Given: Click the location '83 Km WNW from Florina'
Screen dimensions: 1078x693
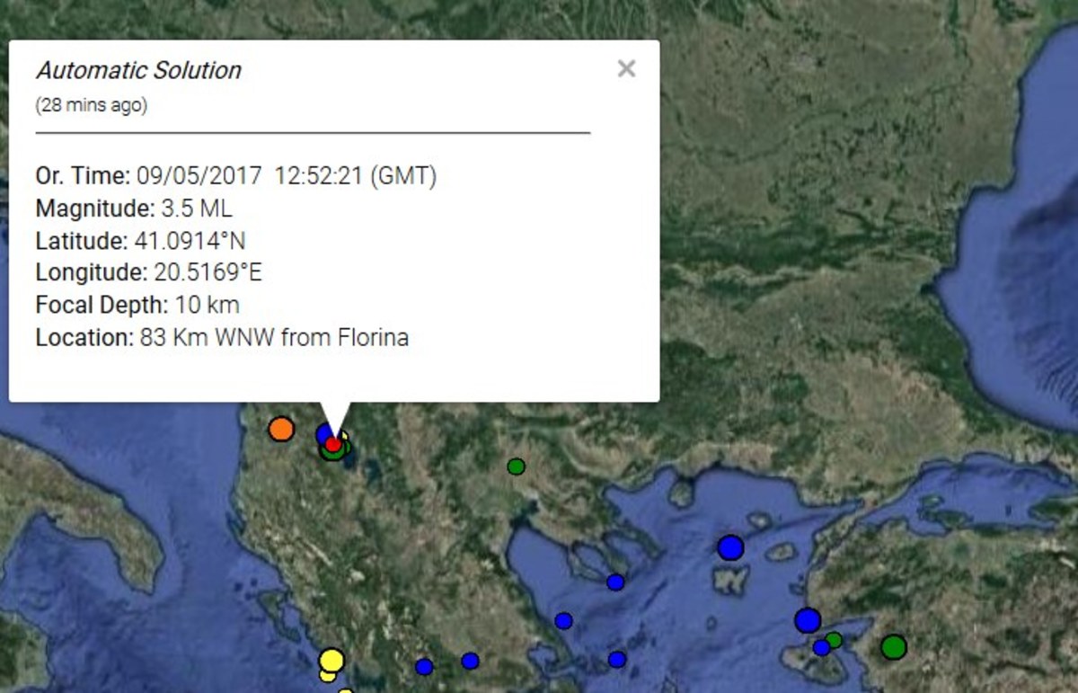Looking at the screenshot, I should tap(274, 338).
